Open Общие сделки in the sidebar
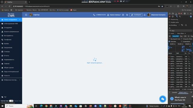 (x=11, y=68)
